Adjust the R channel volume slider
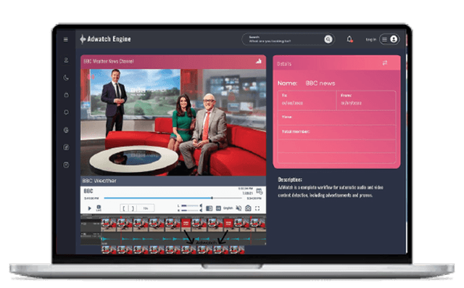The height and width of the screenshot is (288, 464). (x=191, y=210)
